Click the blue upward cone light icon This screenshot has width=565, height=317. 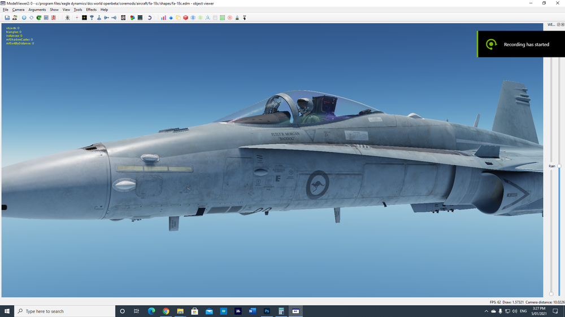[x=99, y=17]
